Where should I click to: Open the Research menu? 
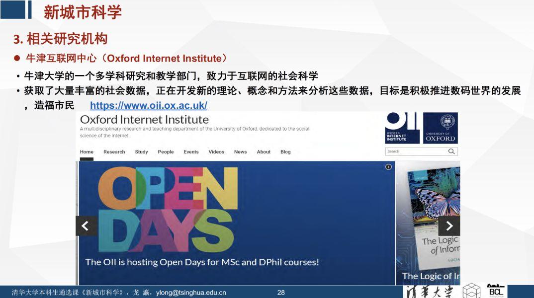[x=114, y=151]
